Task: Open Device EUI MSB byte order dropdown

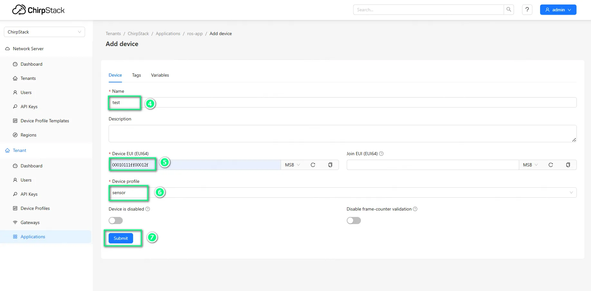Action: 292,165
